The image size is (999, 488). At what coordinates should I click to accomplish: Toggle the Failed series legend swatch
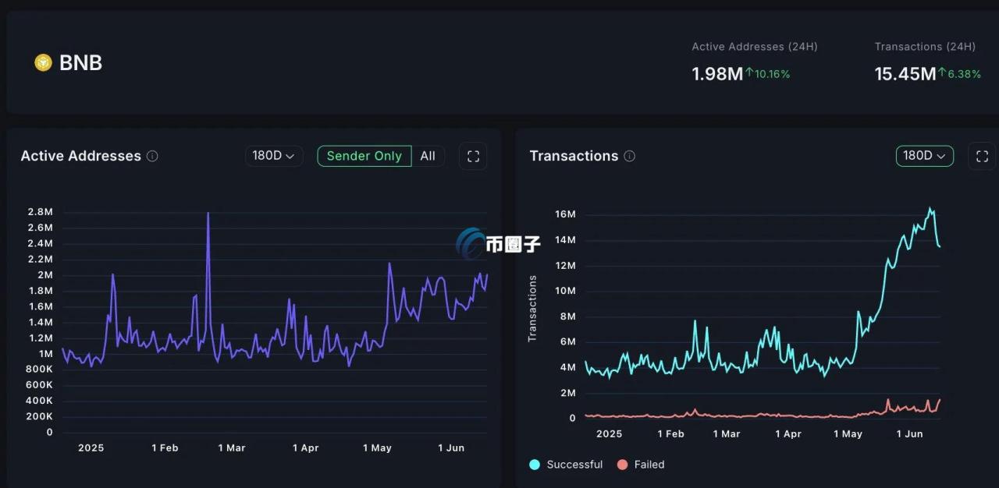(622, 465)
